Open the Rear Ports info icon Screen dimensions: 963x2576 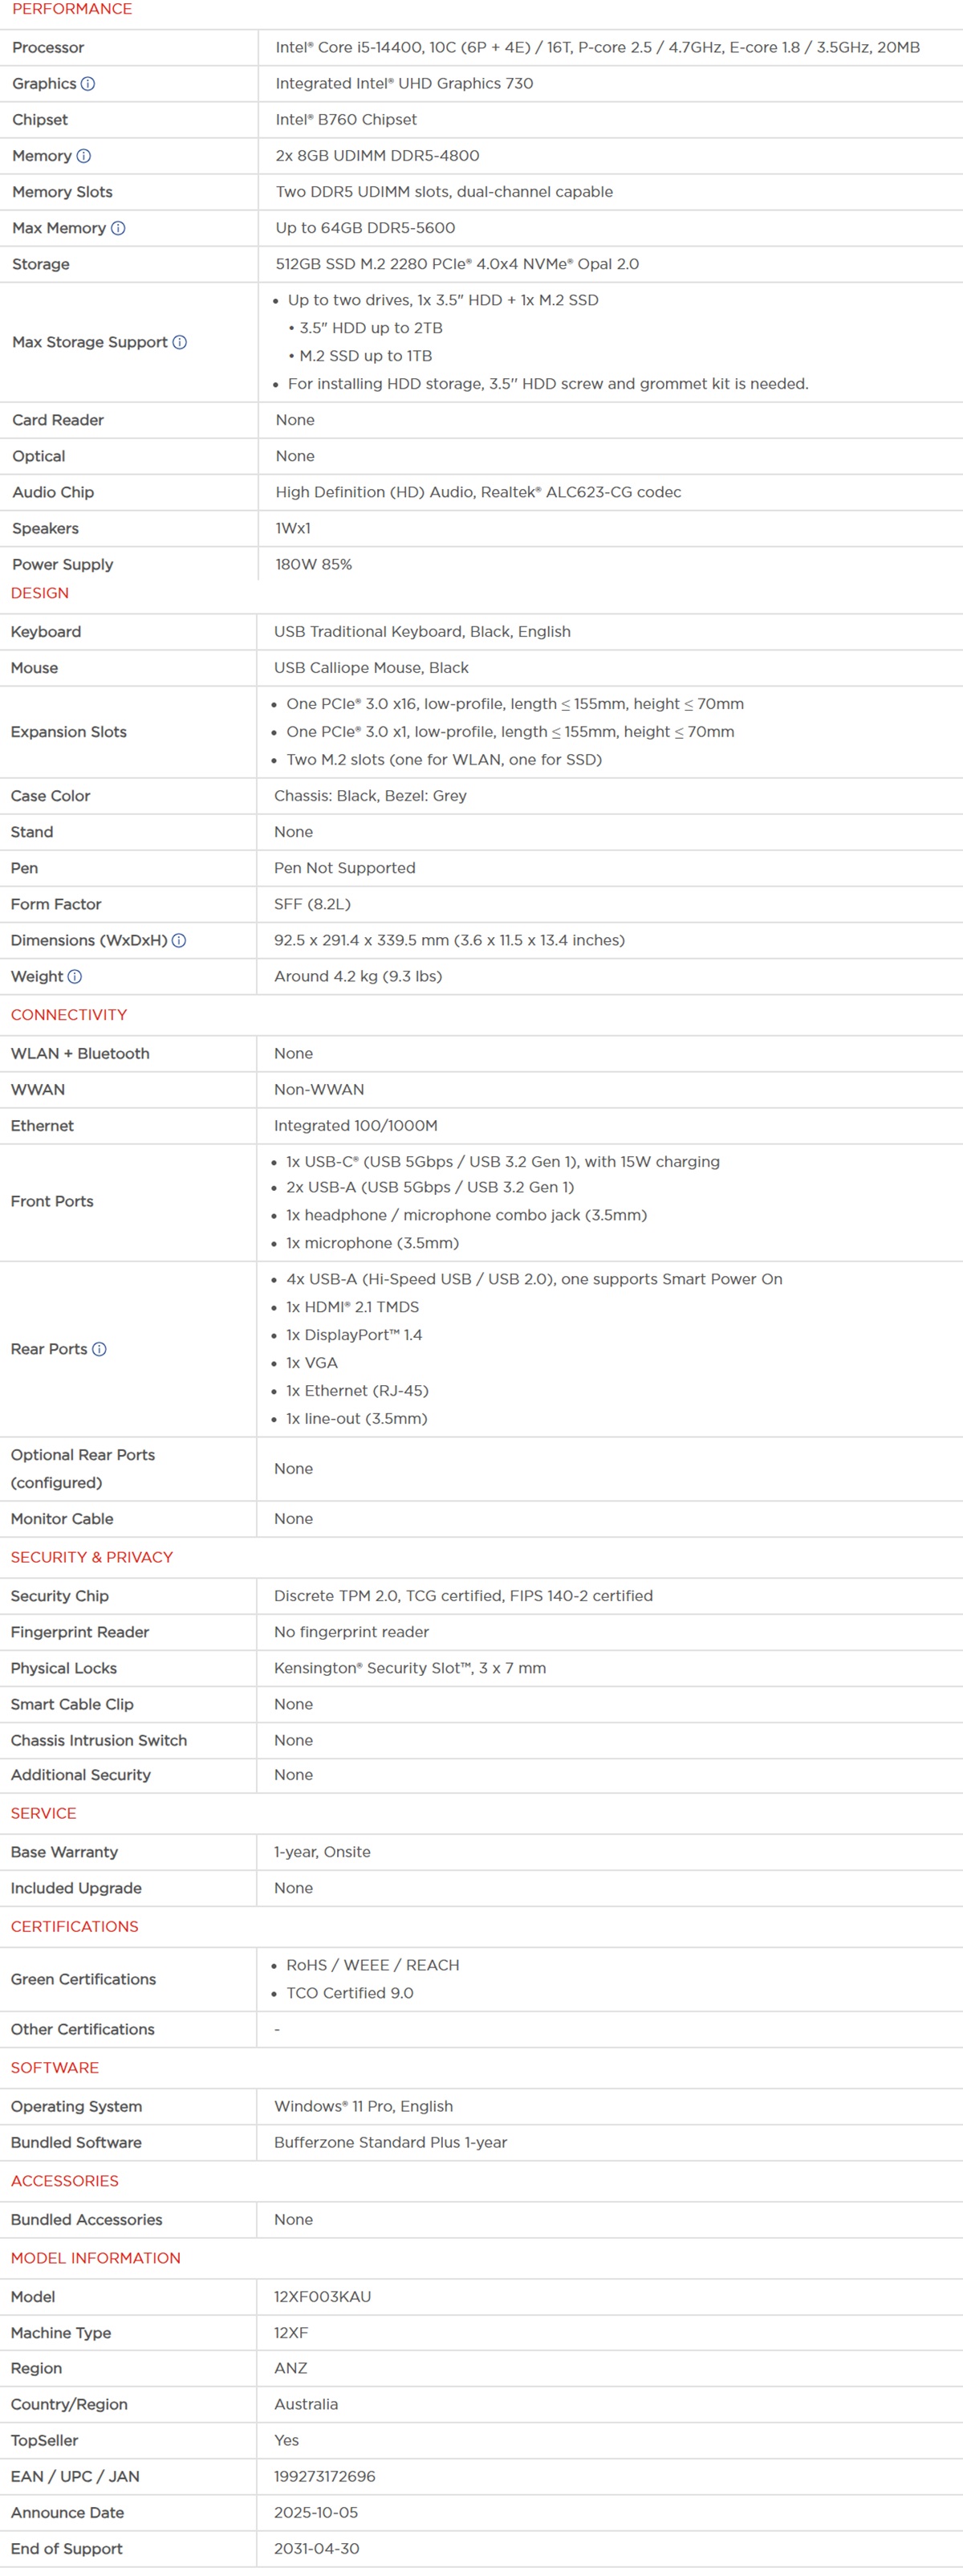pos(99,1349)
